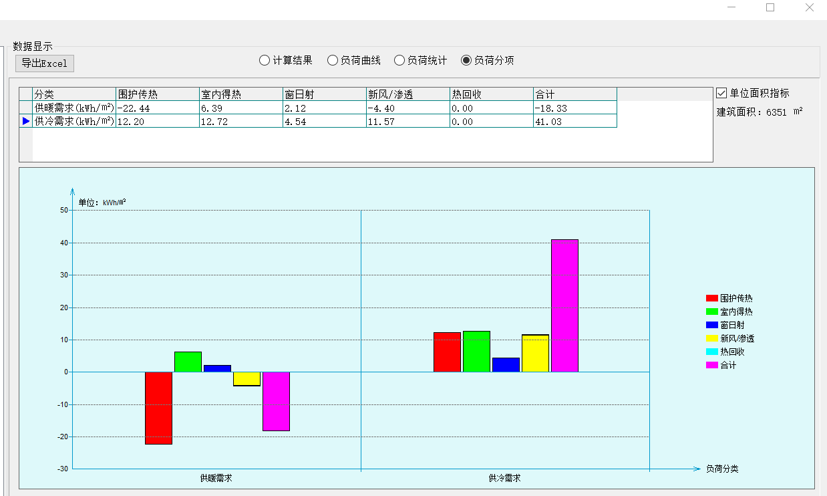Viewport: 827px width, 496px height.
Task: Click the green 室内得热 legend swatch
Action: [x=712, y=312]
